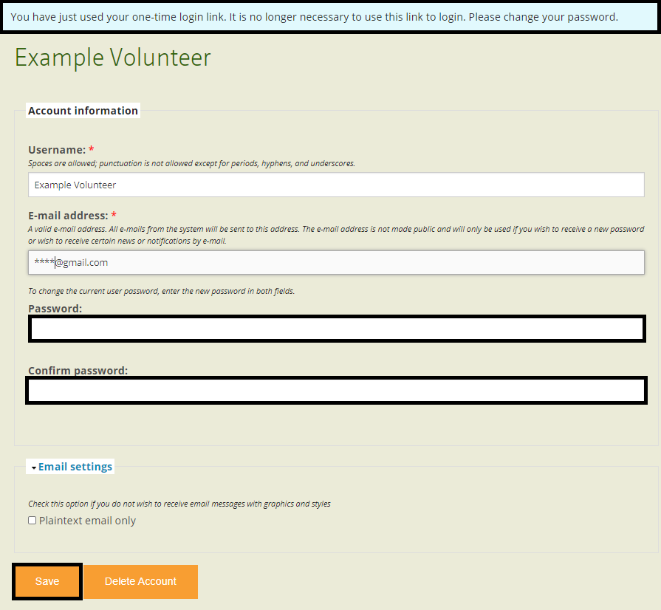Click the 'Password:' label text
Viewport: 661px width, 610px height.
click(x=55, y=309)
